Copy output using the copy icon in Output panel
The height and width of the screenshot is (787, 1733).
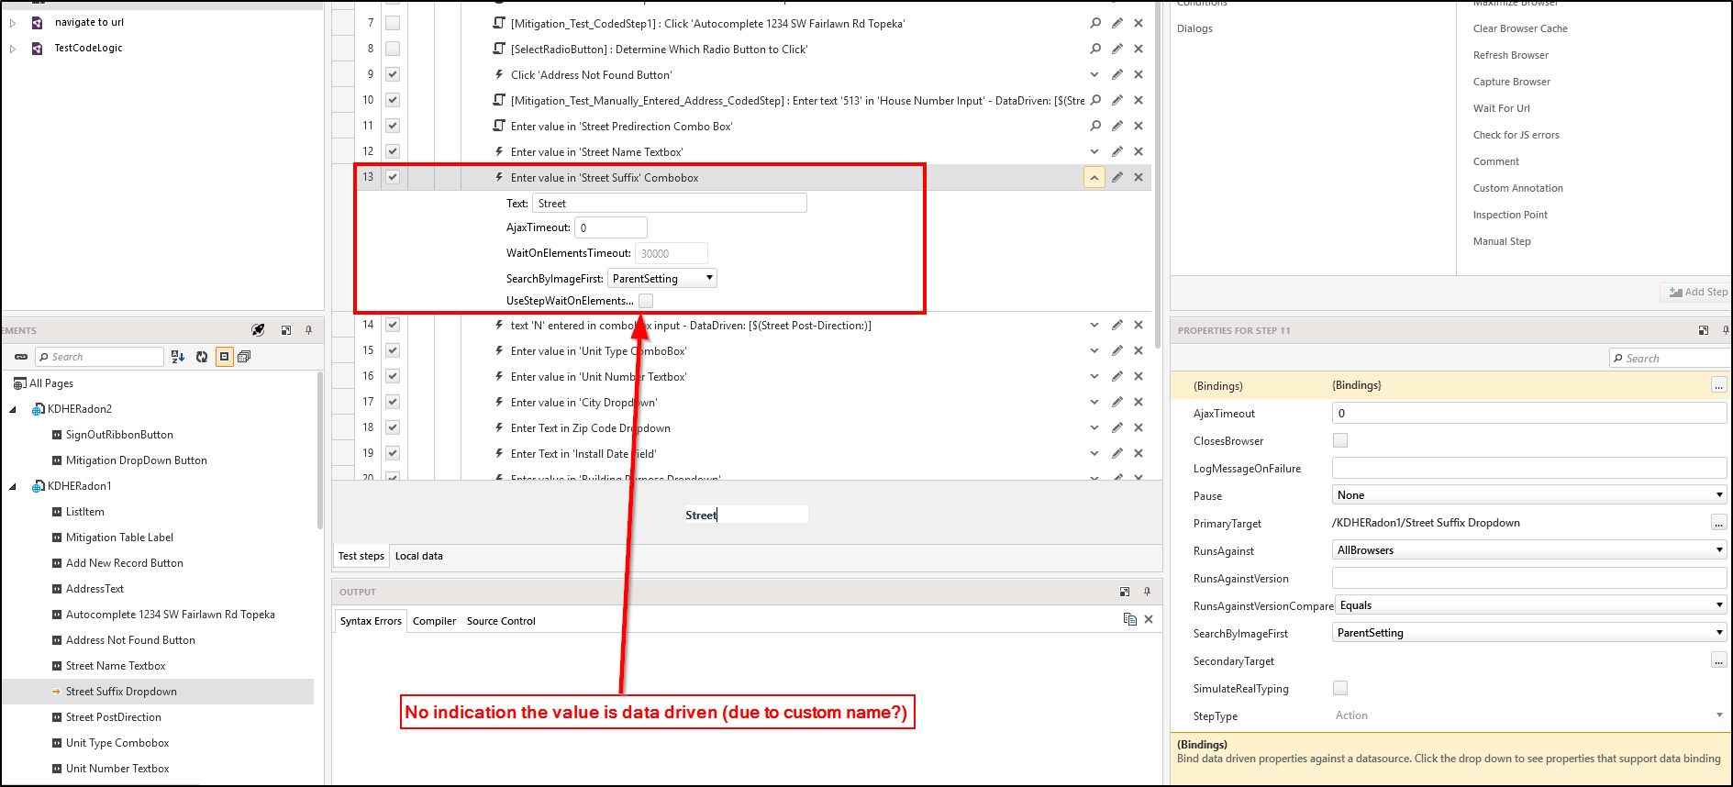[x=1129, y=620]
